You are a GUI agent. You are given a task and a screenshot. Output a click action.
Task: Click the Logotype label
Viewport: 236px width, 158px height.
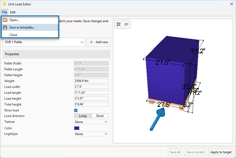(x=11, y=134)
